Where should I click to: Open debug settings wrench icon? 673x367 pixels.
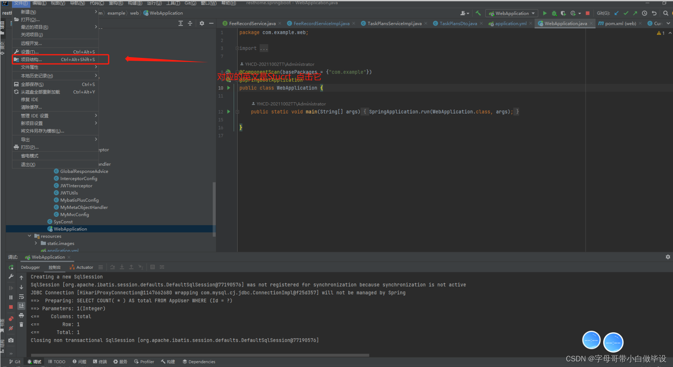(x=11, y=276)
